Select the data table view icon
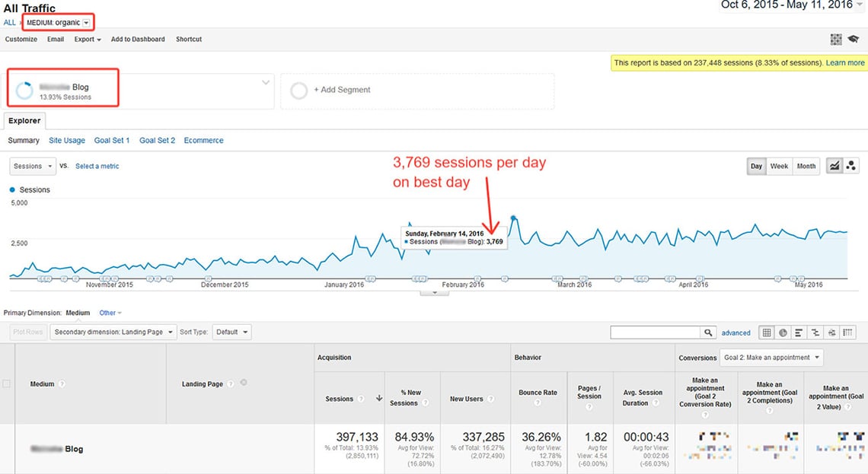Image resolution: width=868 pixels, height=474 pixels. [767, 332]
